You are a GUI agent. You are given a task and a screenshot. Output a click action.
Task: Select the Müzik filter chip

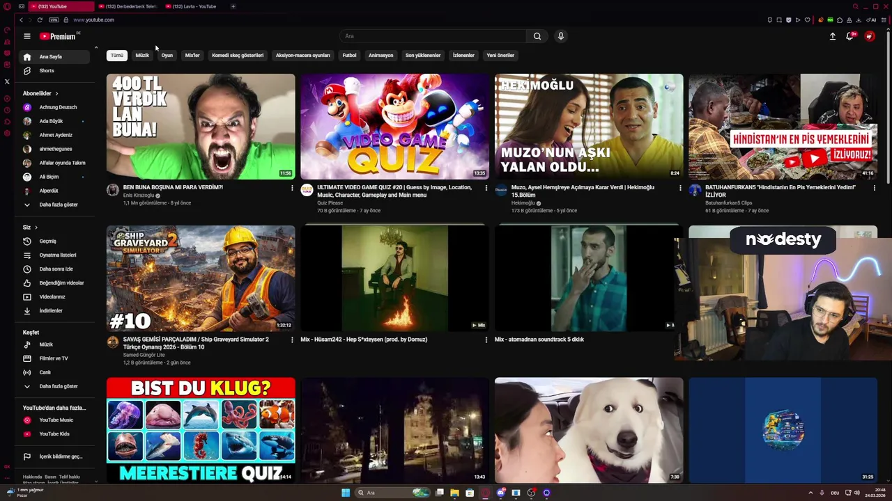tap(142, 55)
